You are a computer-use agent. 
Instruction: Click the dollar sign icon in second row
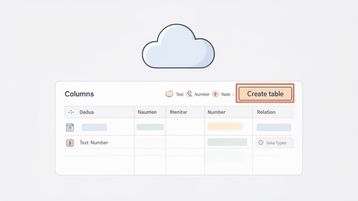click(70, 143)
